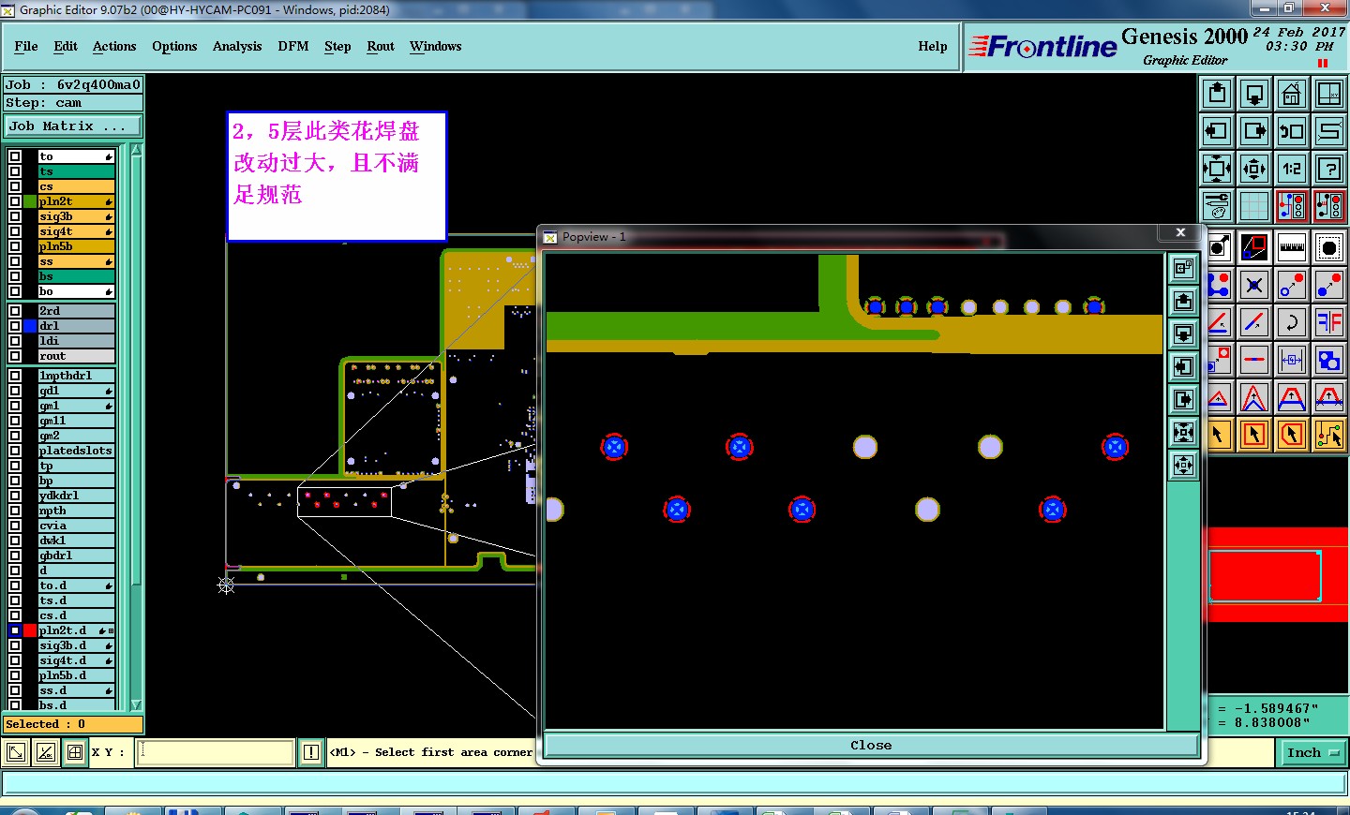The image size is (1350, 815).
Task: Open the Edit menu
Action: (66, 46)
